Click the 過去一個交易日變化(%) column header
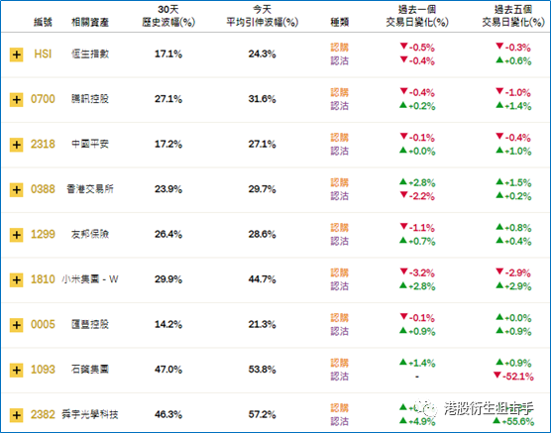Image resolution: width=551 pixels, height=433 pixels. [417, 16]
